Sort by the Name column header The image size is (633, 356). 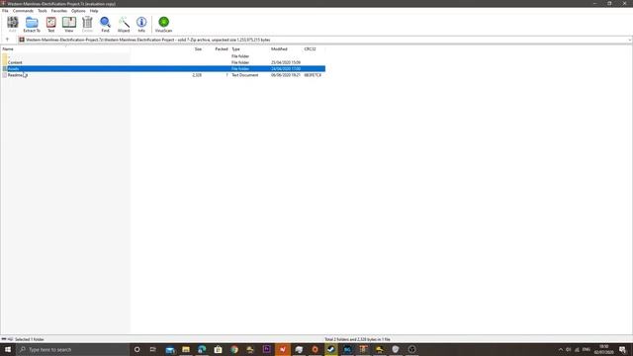(x=8, y=48)
